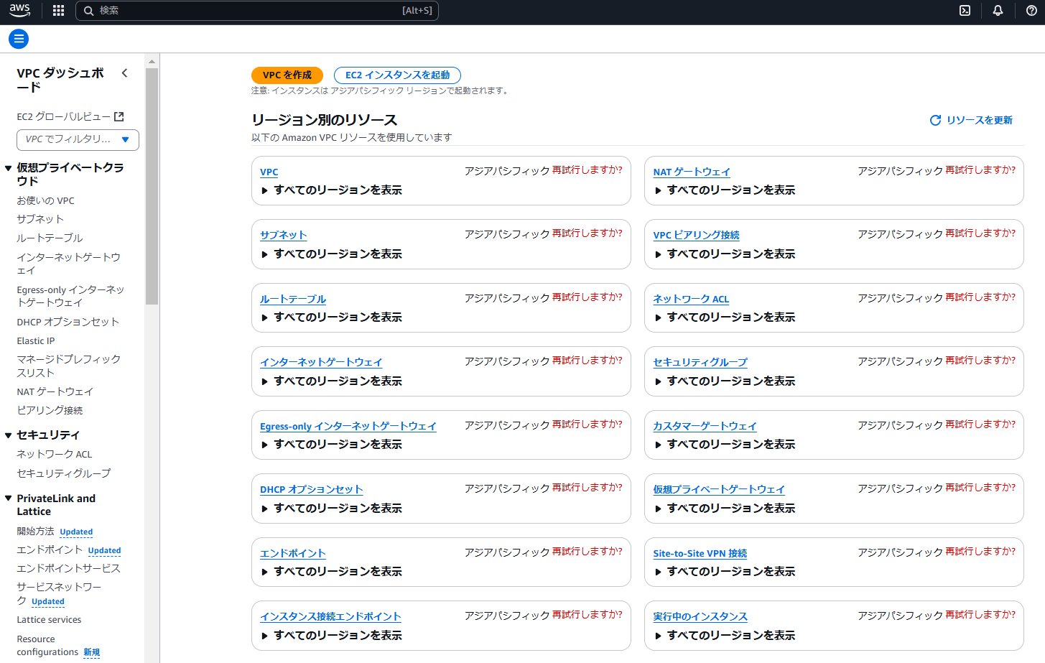Image resolution: width=1045 pixels, height=663 pixels.
Task: Open the services grid menu icon
Action: [59, 11]
